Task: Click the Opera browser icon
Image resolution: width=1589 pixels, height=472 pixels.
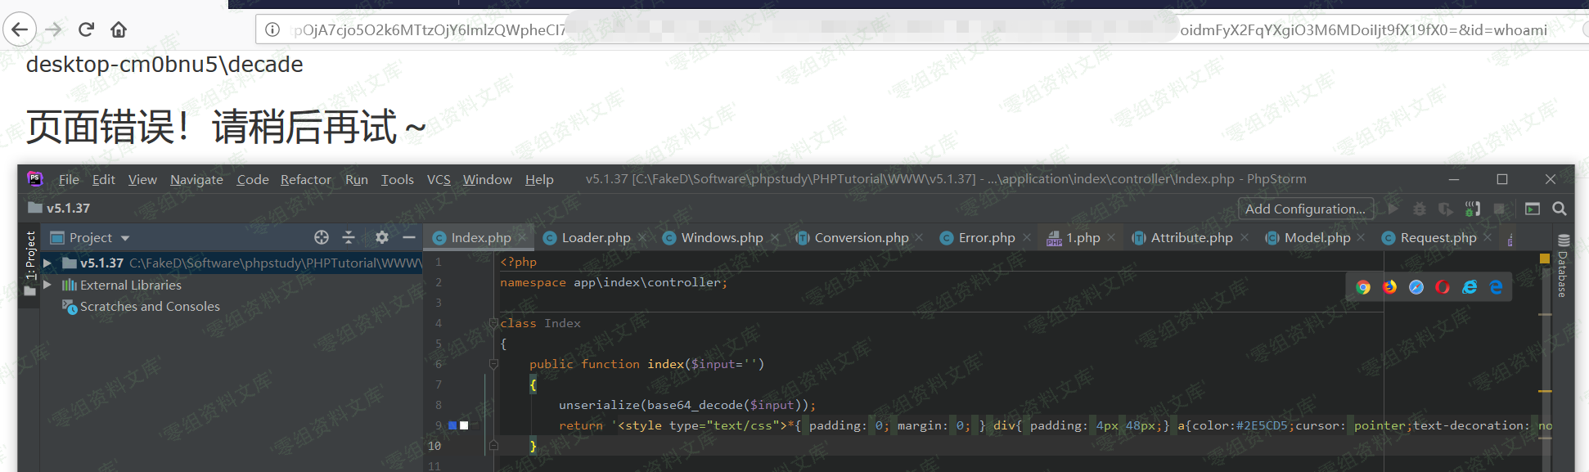Action: click(1443, 287)
